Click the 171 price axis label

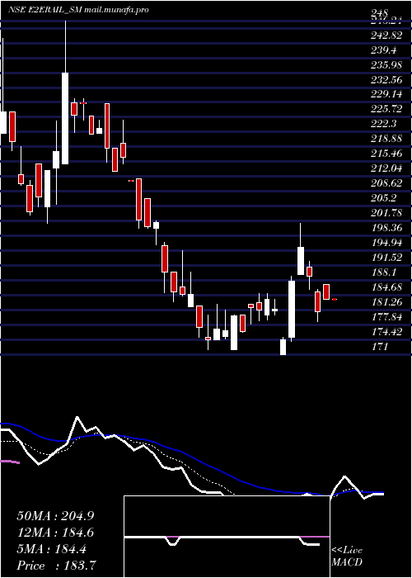coord(379,346)
